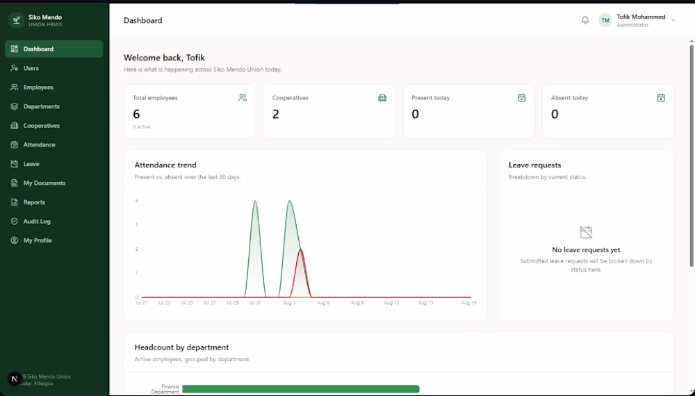Click the building icon on Cooperatives card
The height and width of the screenshot is (396, 695).
click(x=382, y=98)
